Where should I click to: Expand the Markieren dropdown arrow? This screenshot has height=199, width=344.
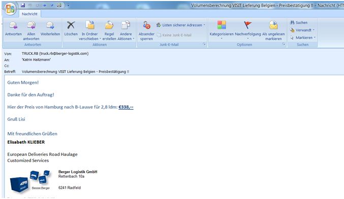[x=315, y=38]
